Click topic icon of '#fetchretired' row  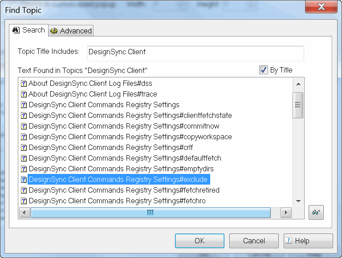tap(24, 190)
